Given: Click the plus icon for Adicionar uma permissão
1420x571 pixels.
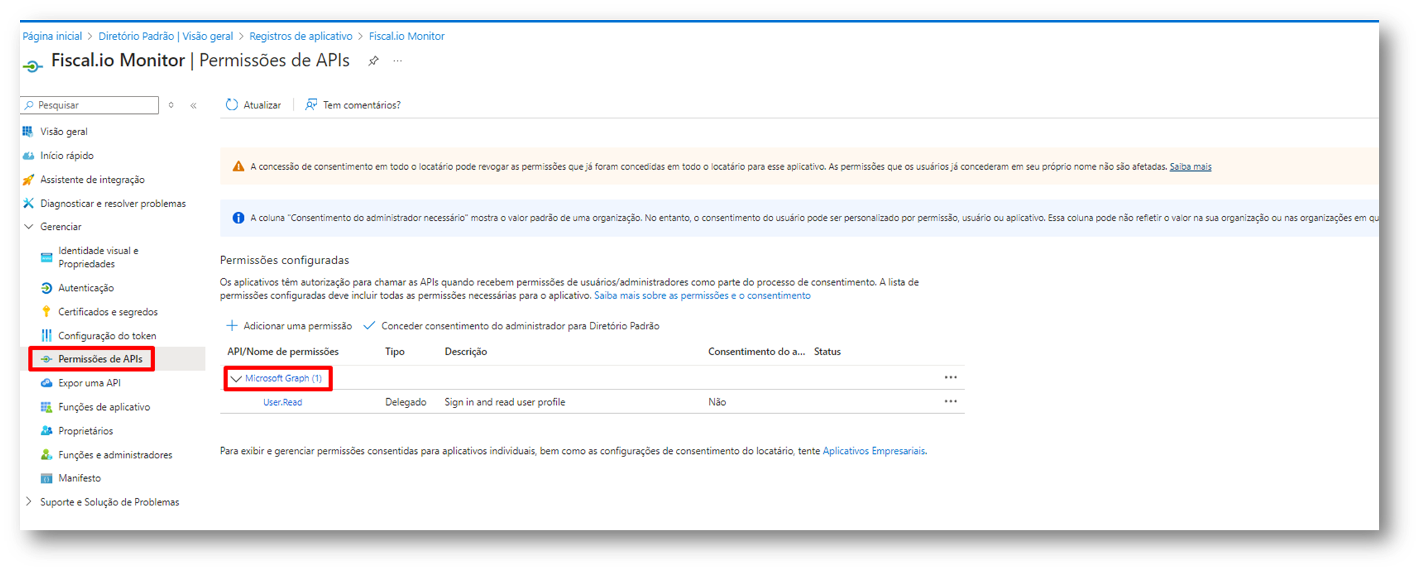Looking at the screenshot, I should tap(232, 326).
